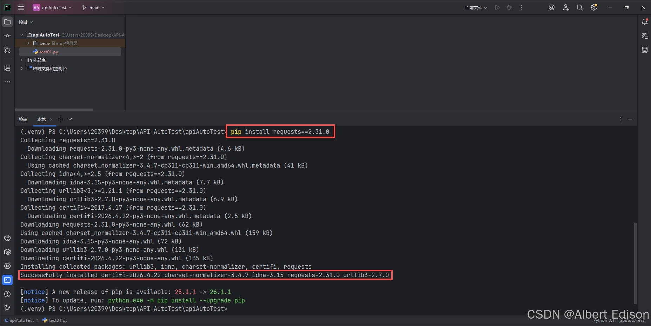Viewport: 651px width, 326px height.
Task: Select the .venv library root folder
Action: (70, 43)
